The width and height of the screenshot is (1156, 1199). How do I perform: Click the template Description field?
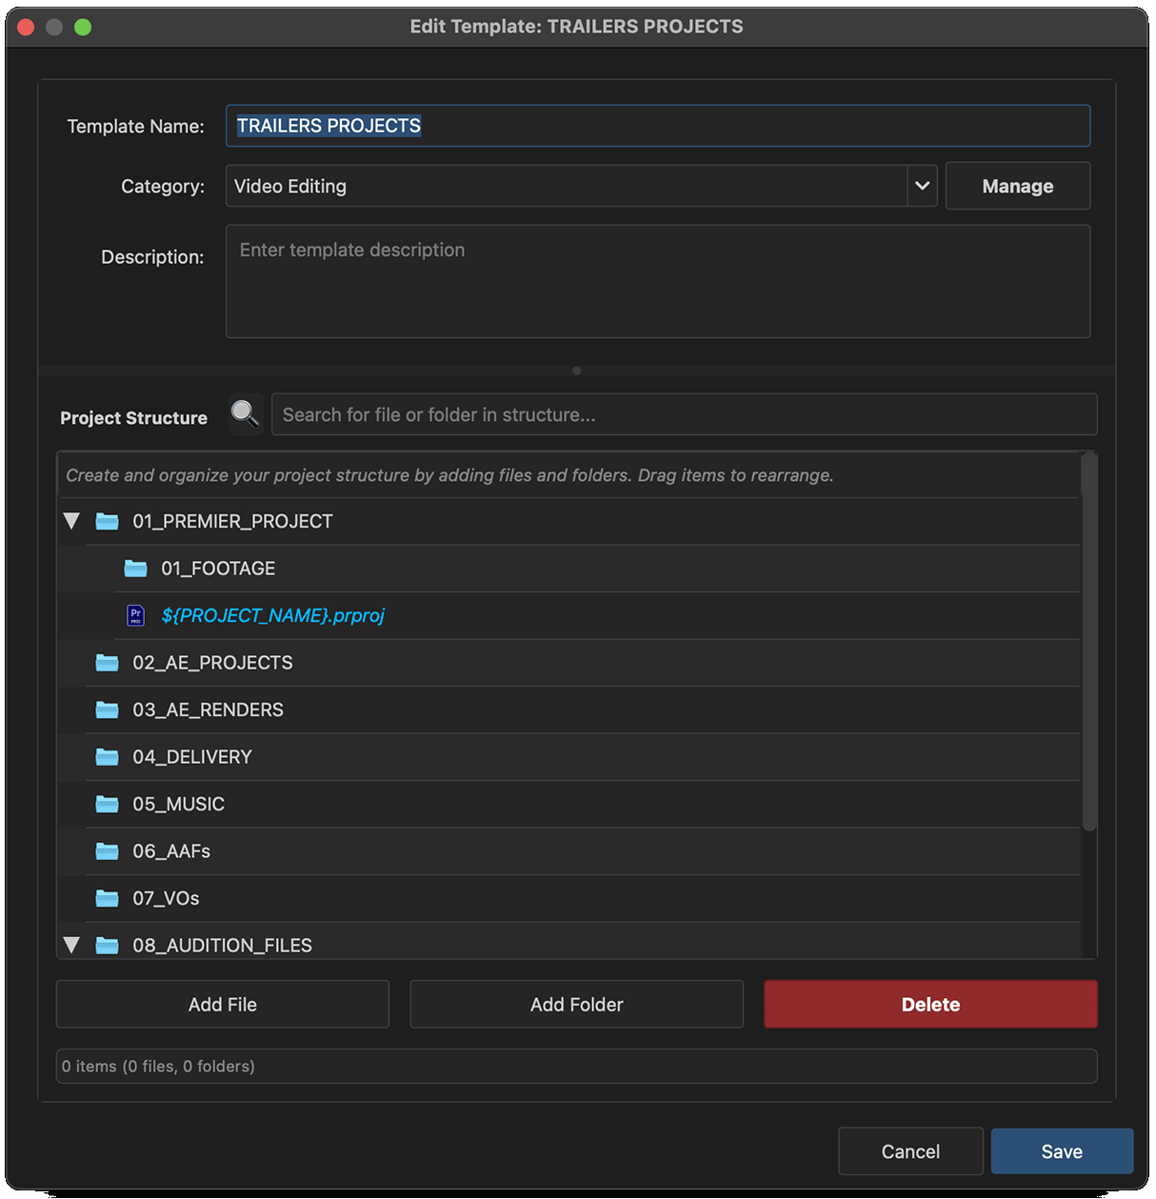(657, 281)
